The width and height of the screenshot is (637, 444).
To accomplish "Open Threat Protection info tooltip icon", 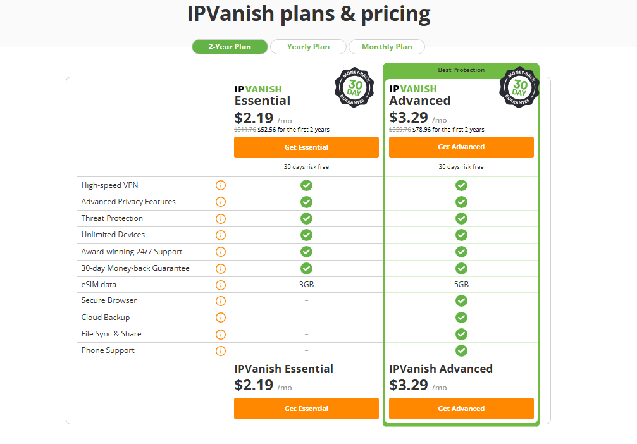I will pos(221,219).
